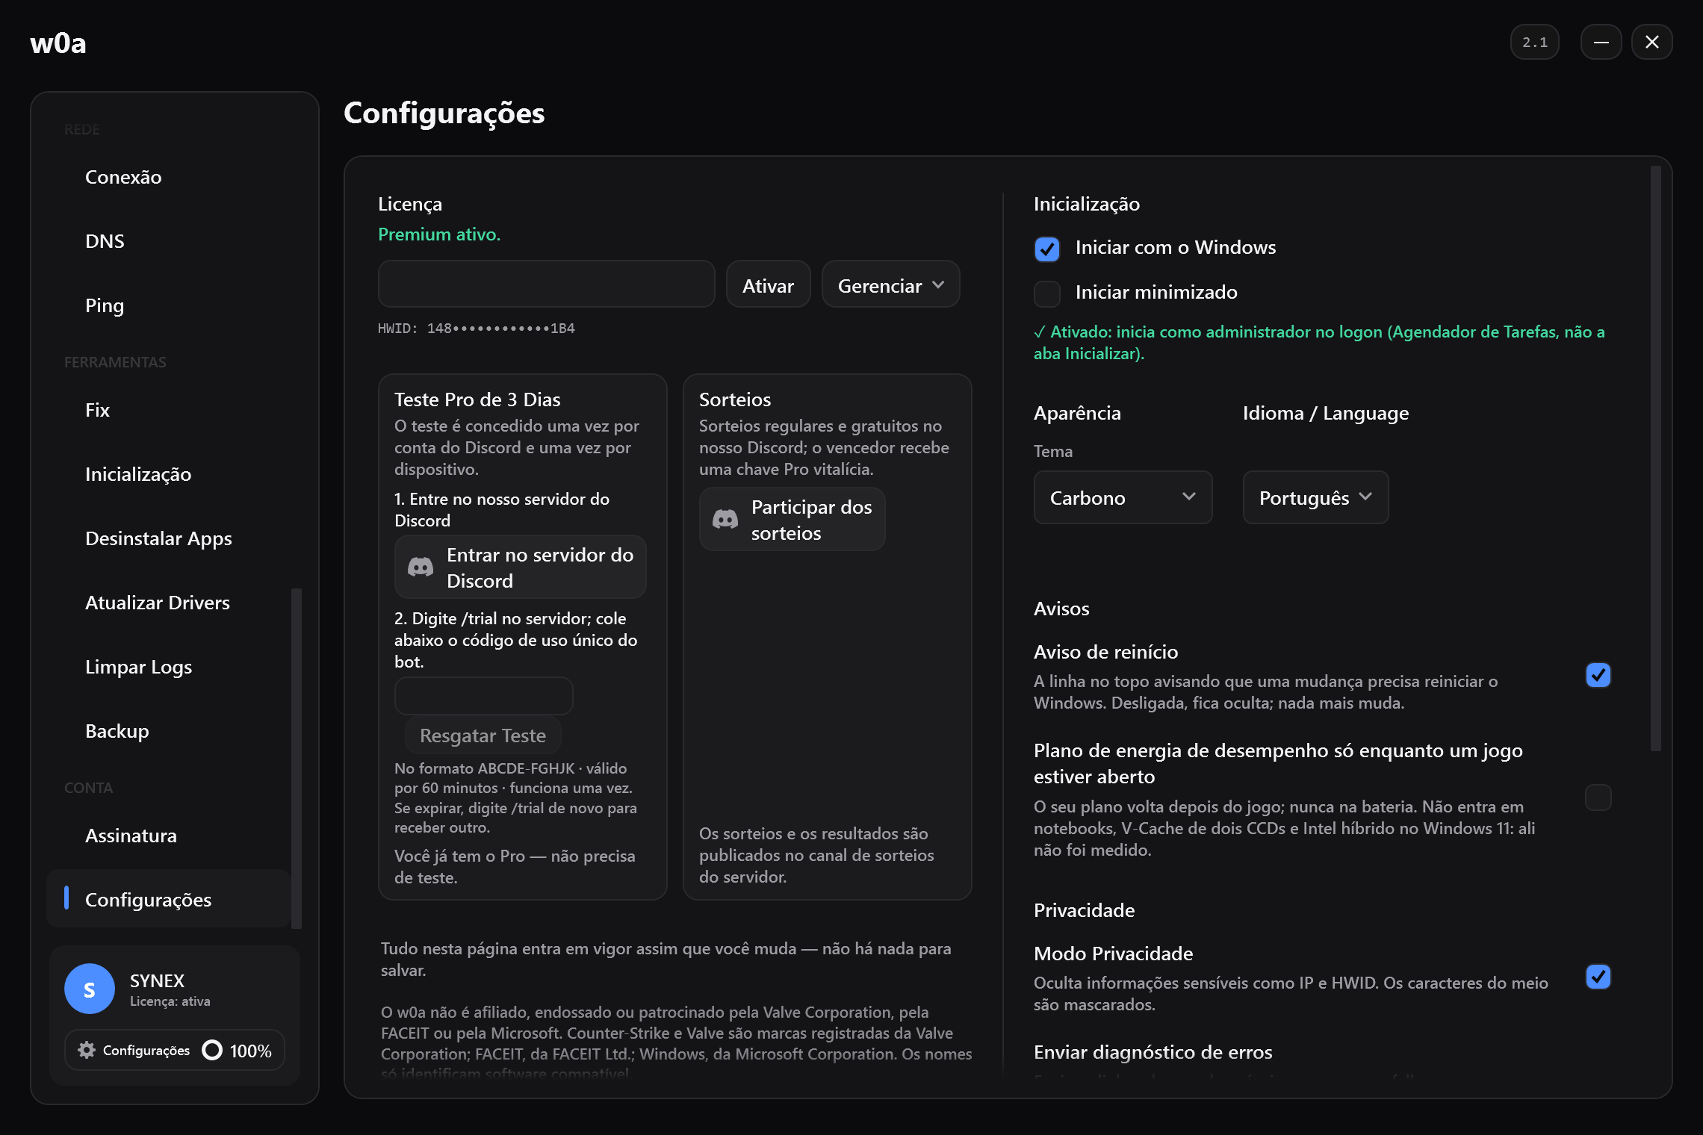Click Participar dos sorteios button
The height and width of the screenshot is (1135, 1703).
pos(792,520)
